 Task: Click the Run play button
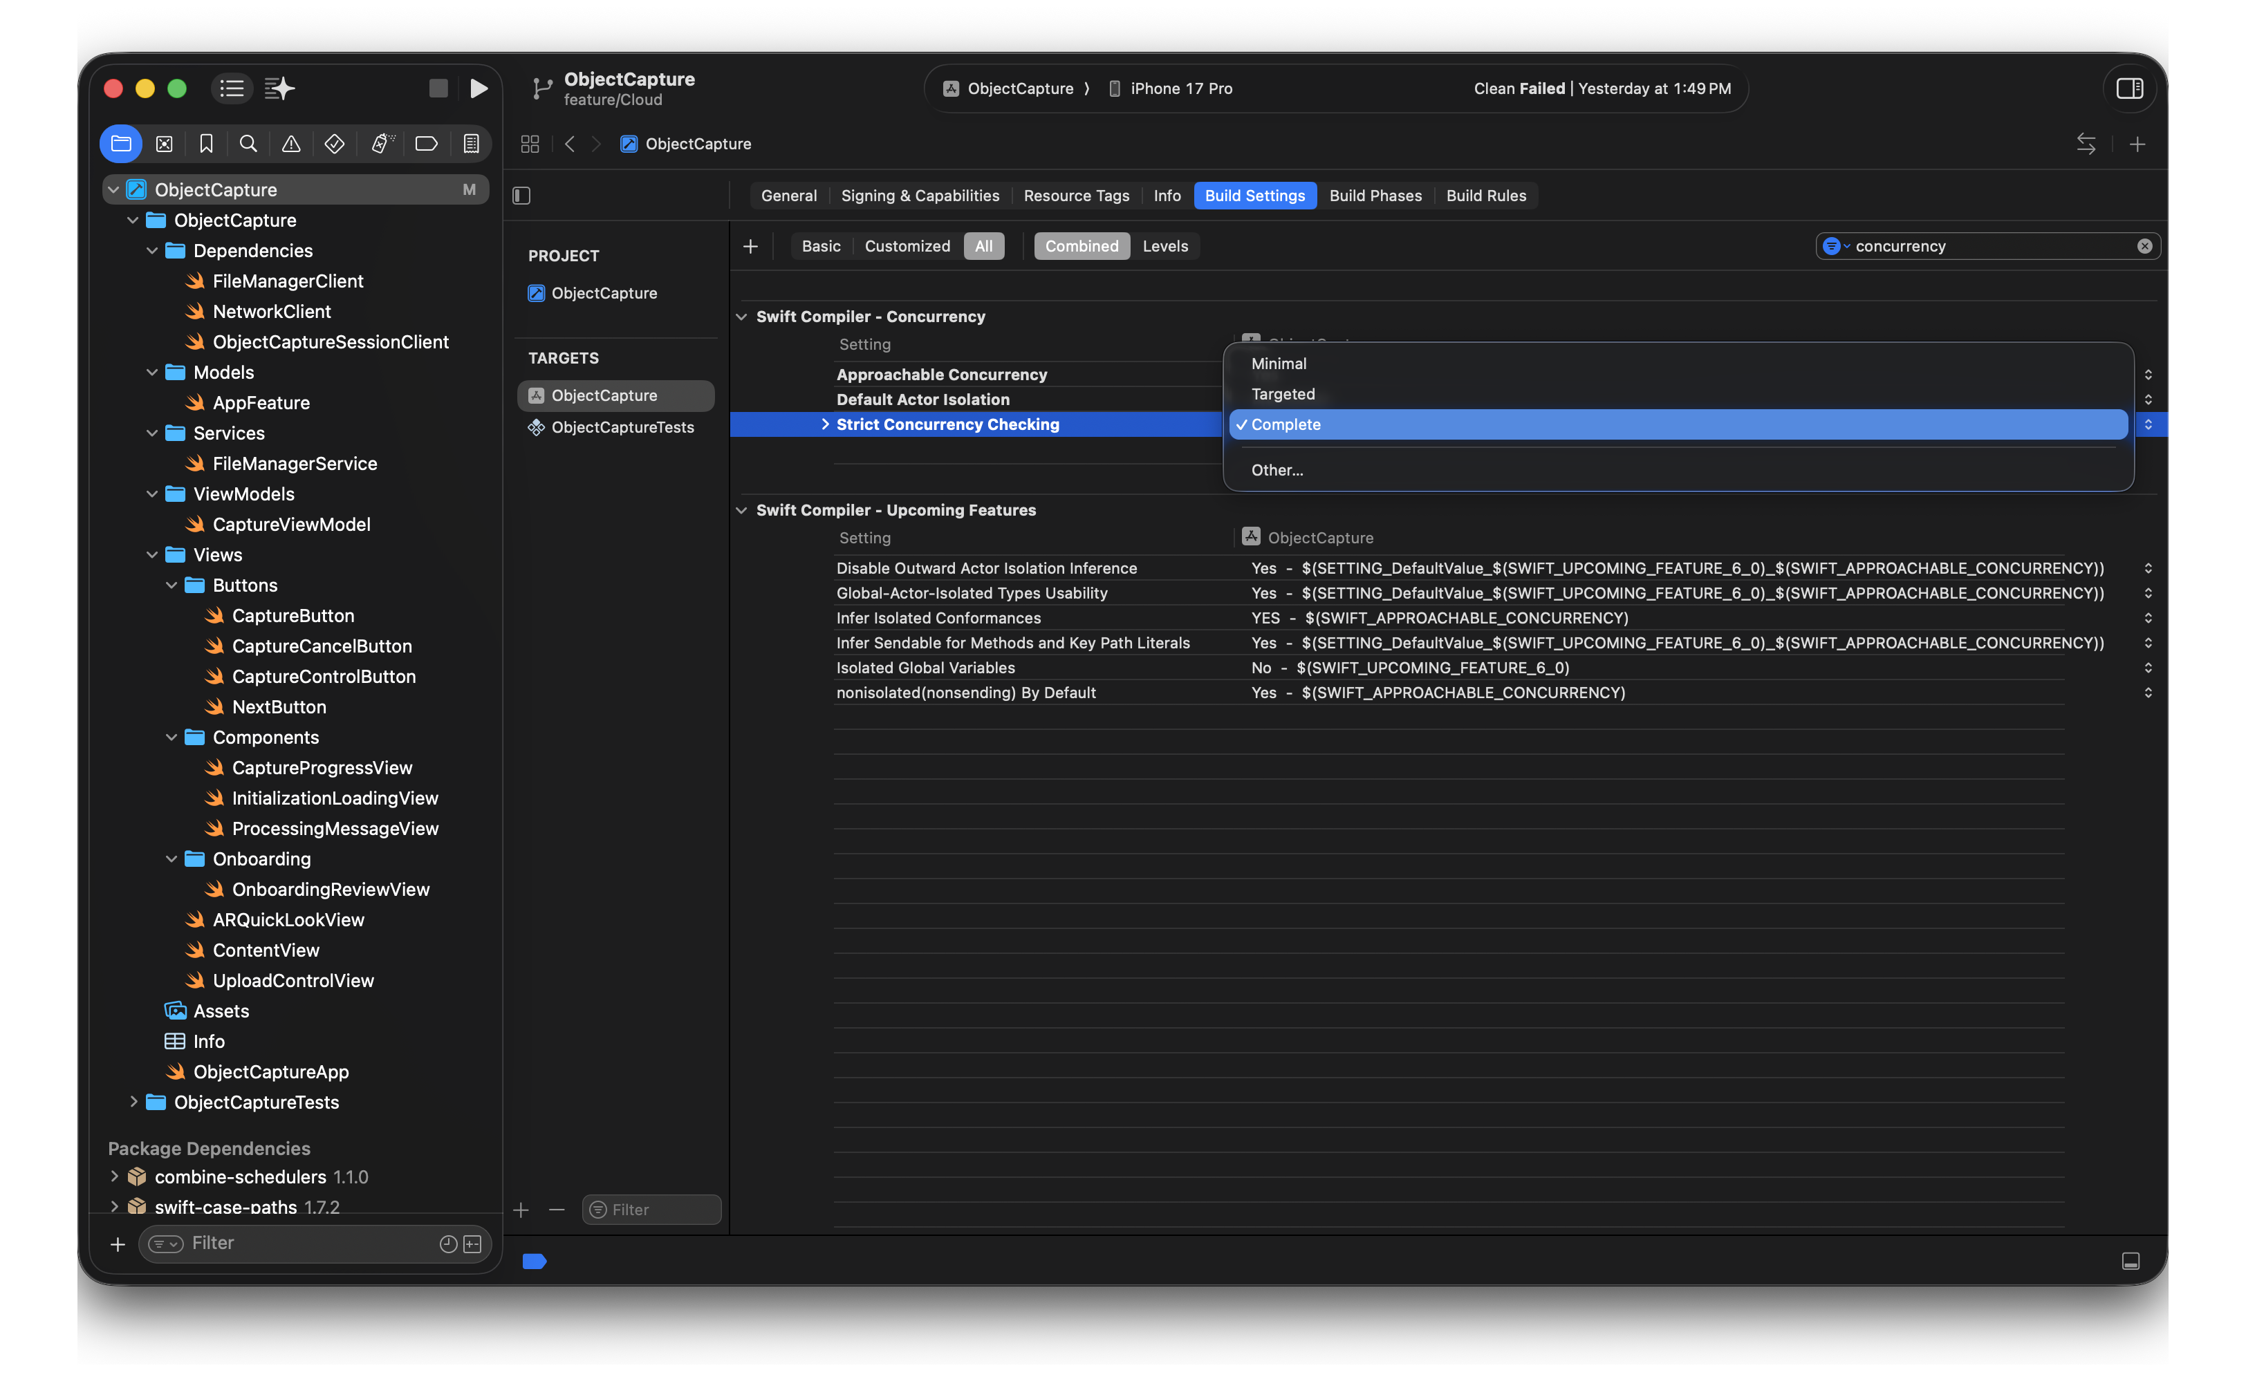[x=479, y=88]
